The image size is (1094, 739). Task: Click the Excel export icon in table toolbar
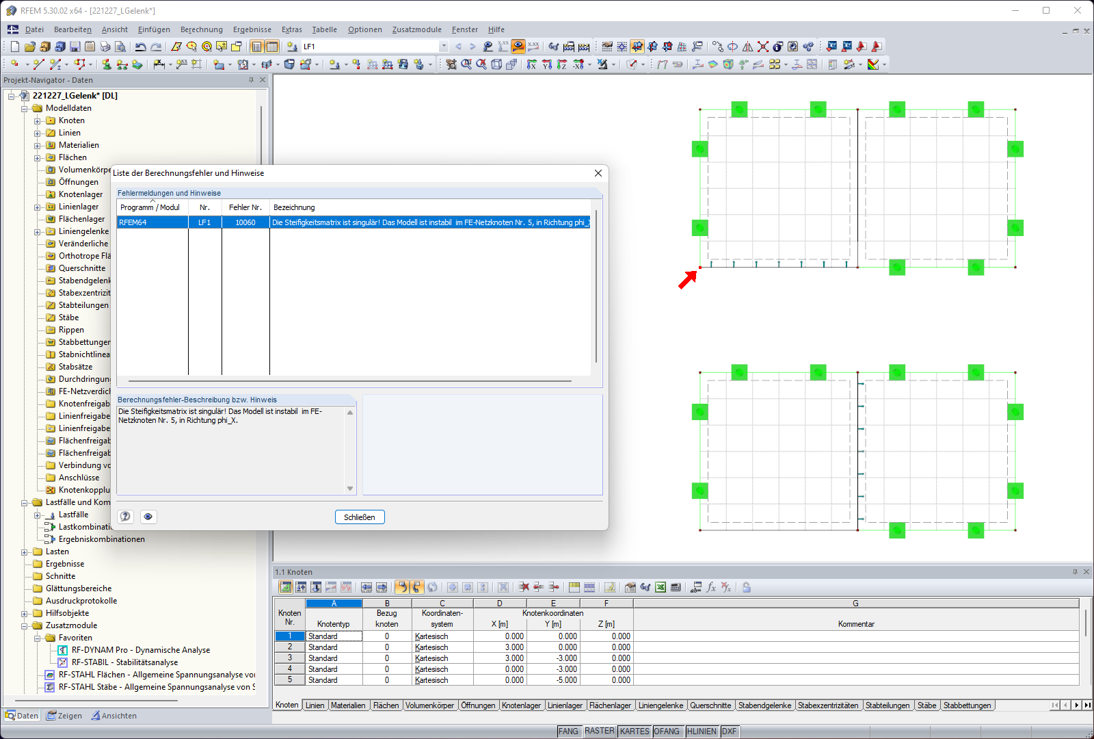[661, 587]
